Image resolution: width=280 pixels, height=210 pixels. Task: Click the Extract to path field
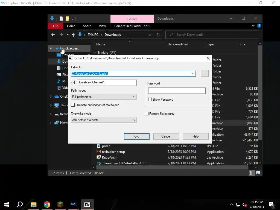(x=133, y=74)
